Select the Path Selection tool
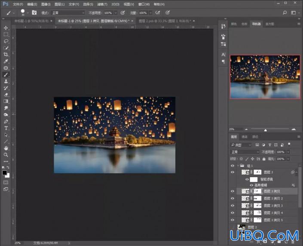Viewport: 303px width, 246px height. pos(6,135)
